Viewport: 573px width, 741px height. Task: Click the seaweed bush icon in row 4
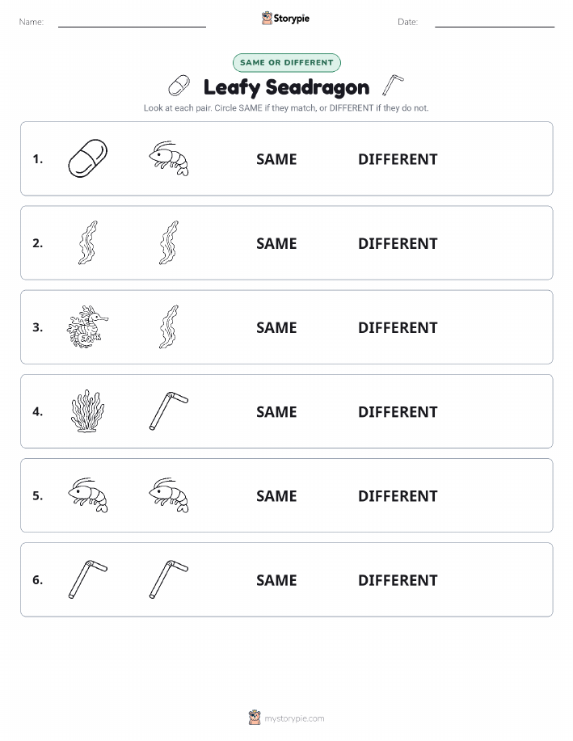[87, 410]
